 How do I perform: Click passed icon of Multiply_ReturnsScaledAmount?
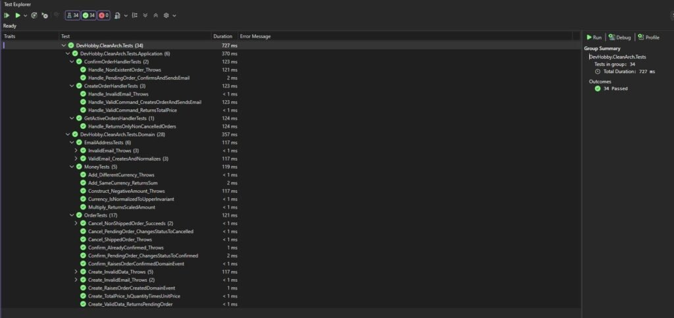click(84, 207)
